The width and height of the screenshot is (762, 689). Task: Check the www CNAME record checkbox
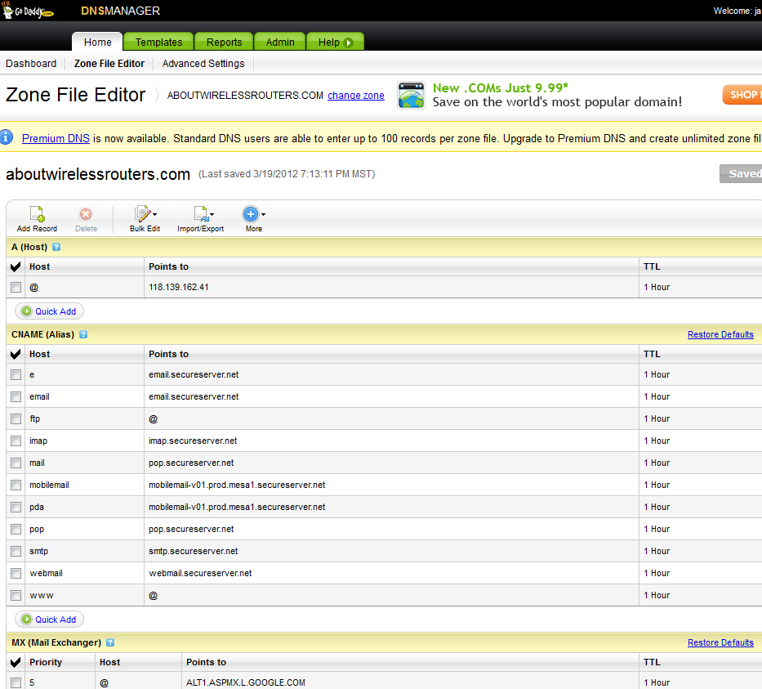pyautogui.click(x=16, y=595)
